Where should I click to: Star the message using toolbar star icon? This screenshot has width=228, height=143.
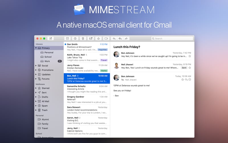[98, 39]
